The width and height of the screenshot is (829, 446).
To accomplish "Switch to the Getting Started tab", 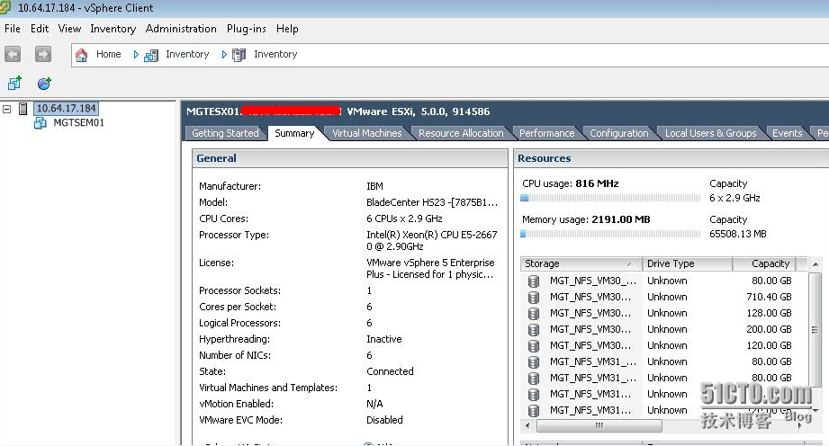I will click(x=225, y=133).
